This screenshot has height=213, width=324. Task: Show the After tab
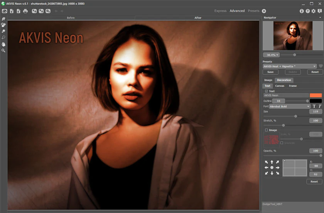click(x=198, y=18)
